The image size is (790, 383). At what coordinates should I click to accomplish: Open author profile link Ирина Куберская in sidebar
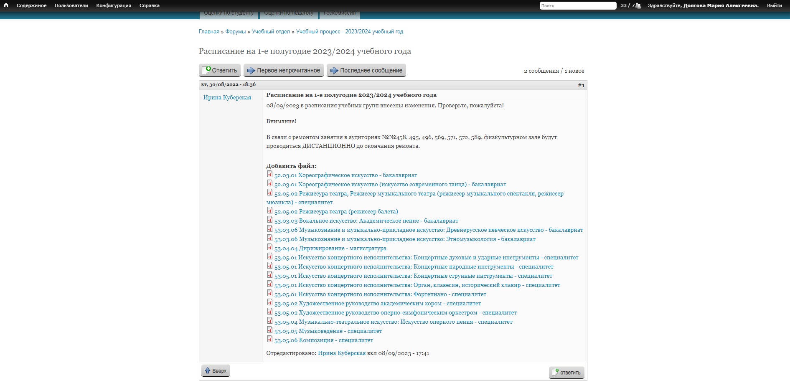227,97
